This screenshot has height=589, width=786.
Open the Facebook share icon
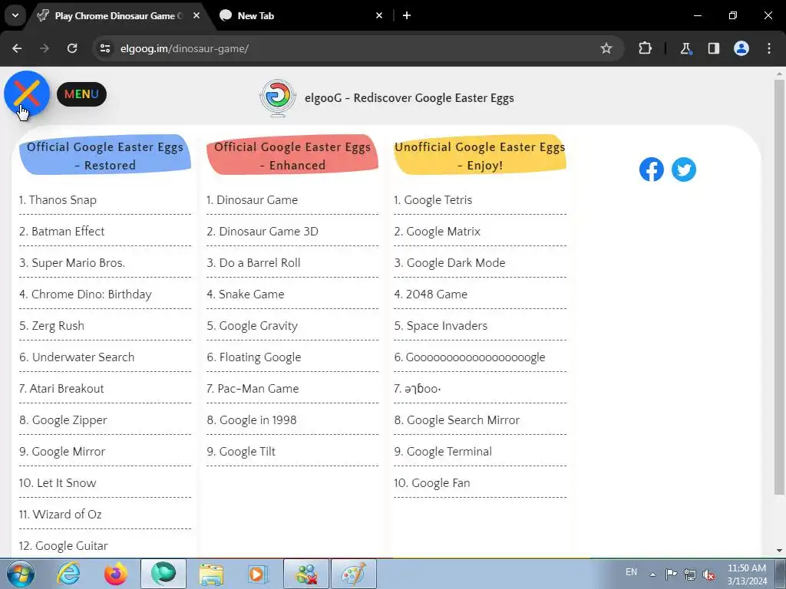[651, 169]
